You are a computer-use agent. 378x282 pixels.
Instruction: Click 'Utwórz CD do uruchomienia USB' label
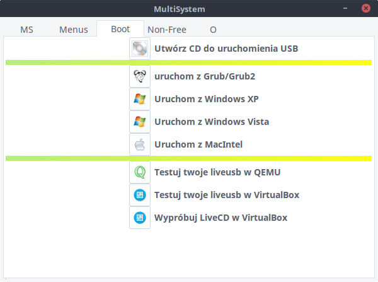(226, 49)
